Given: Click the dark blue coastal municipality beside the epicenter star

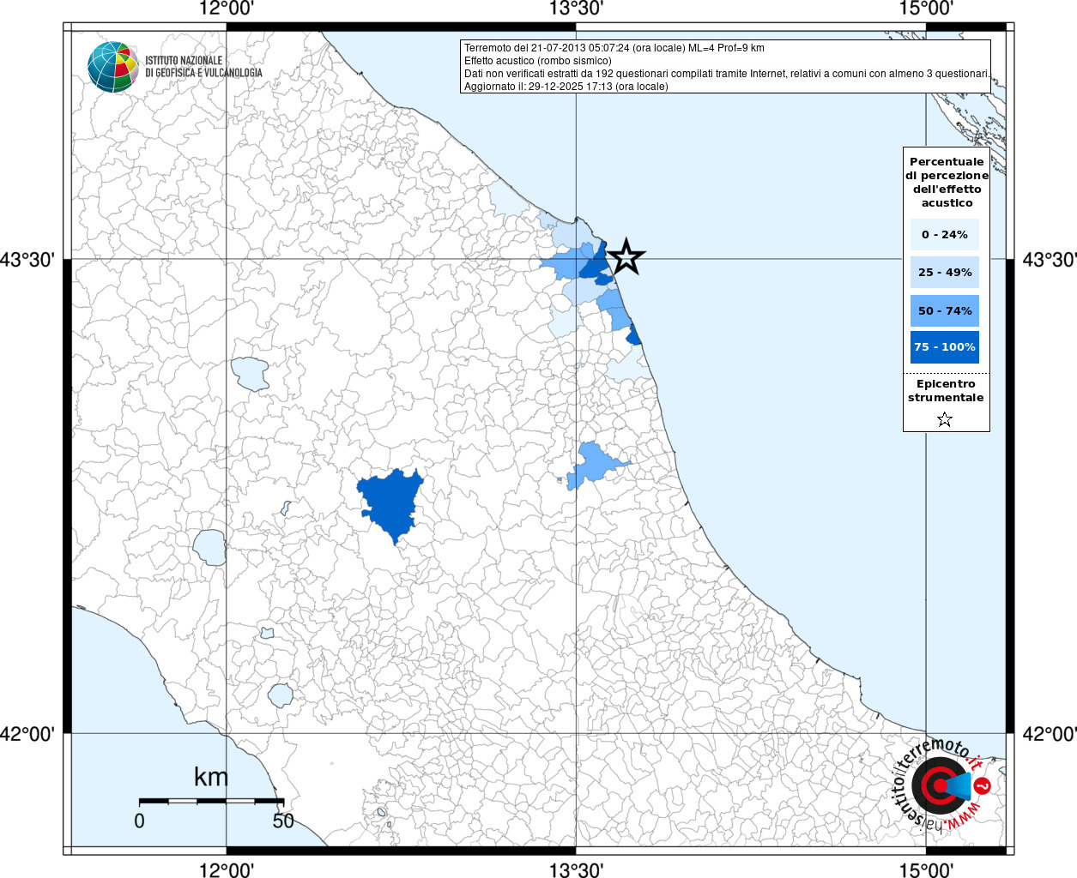Looking at the screenshot, I should click(x=594, y=265).
